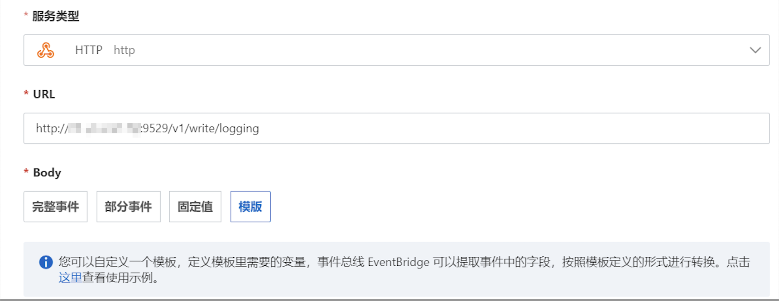The height and width of the screenshot is (301, 779).
Task: Click the EventBridge word in the info banner
Action: (399, 262)
